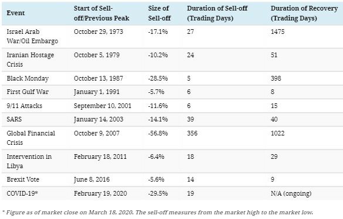
Task: Select the Size of Sell-off header
Action: point(159,13)
